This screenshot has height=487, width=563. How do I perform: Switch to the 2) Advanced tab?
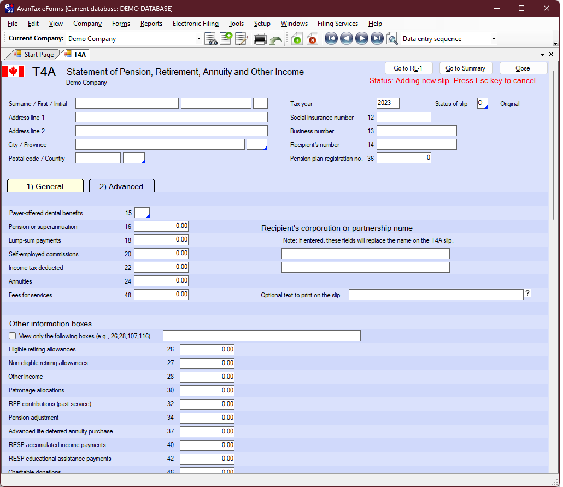point(121,186)
